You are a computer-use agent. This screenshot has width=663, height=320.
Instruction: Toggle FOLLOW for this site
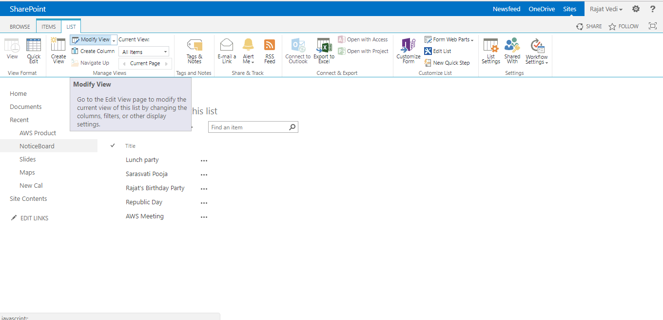(623, 26)
